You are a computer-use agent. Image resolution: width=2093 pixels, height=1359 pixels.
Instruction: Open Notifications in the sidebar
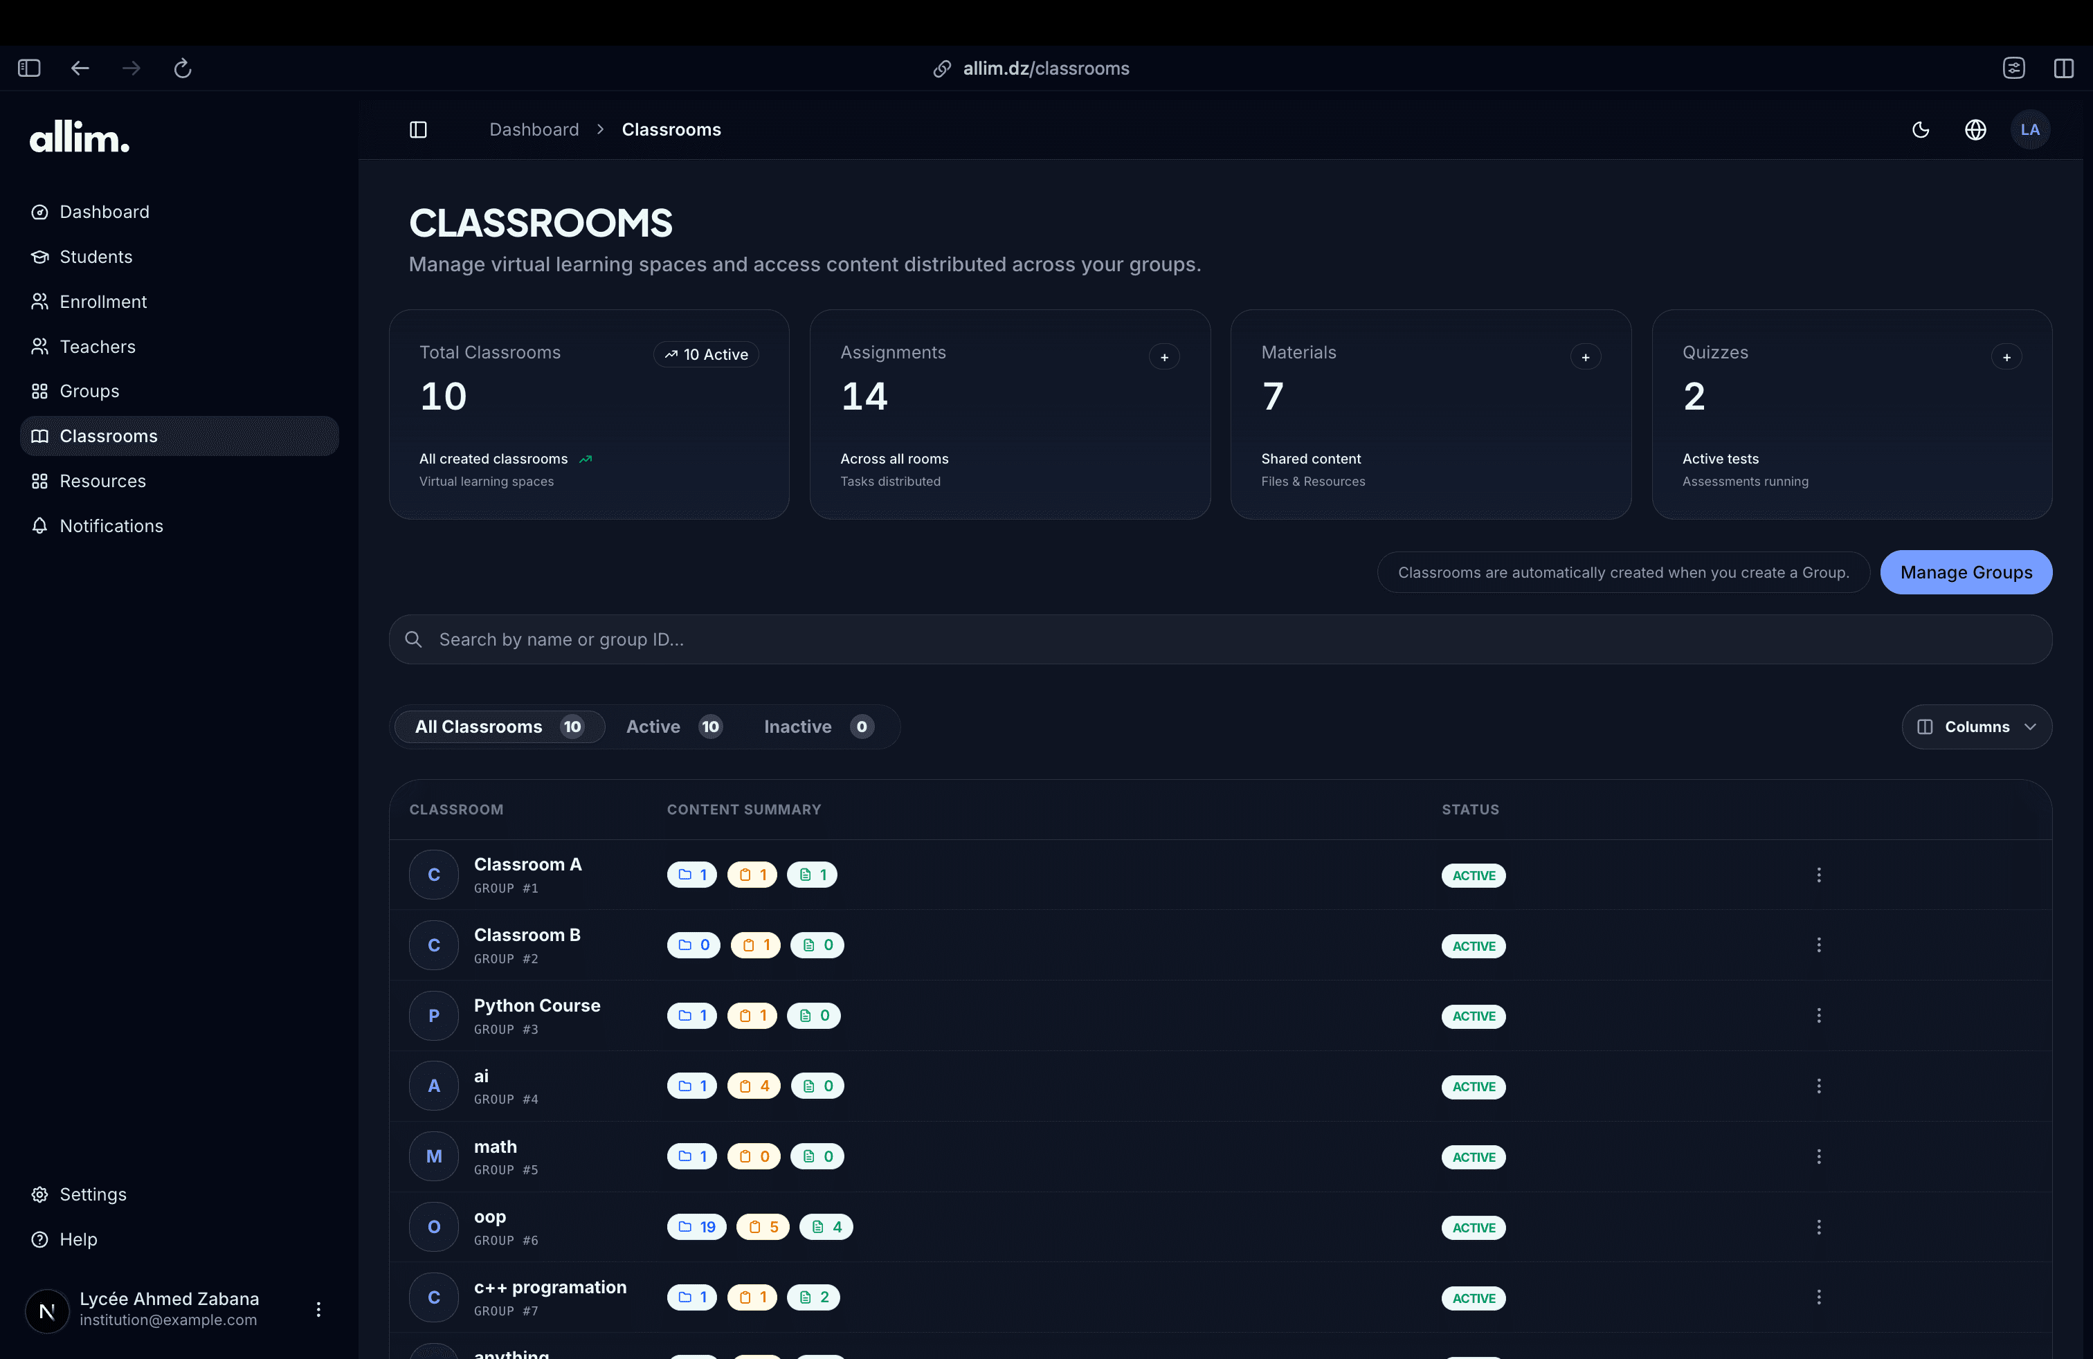point(179,526)
